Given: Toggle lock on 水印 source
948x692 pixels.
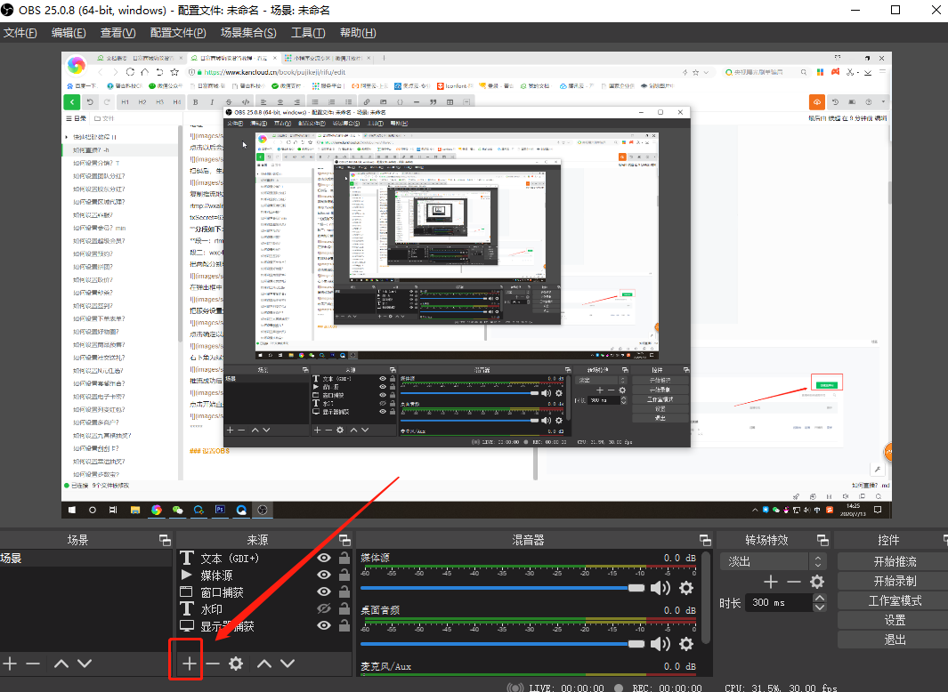Looking at the screenshot, I should [x=344, y=608].
